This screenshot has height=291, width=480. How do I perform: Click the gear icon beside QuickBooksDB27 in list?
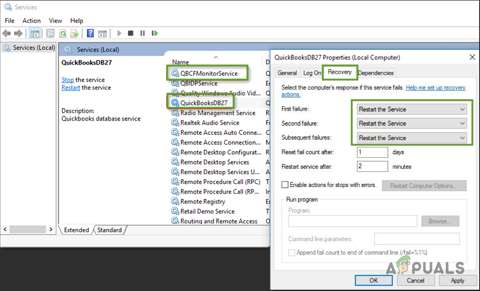point(175,103)
